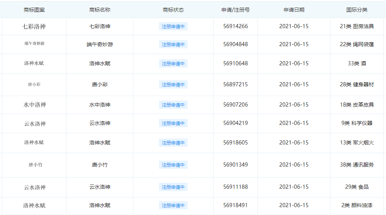386x215 pixels.
Task: Click the 水中洛神 trademark name
Action: pyautogui.click(x=100, y=105)
